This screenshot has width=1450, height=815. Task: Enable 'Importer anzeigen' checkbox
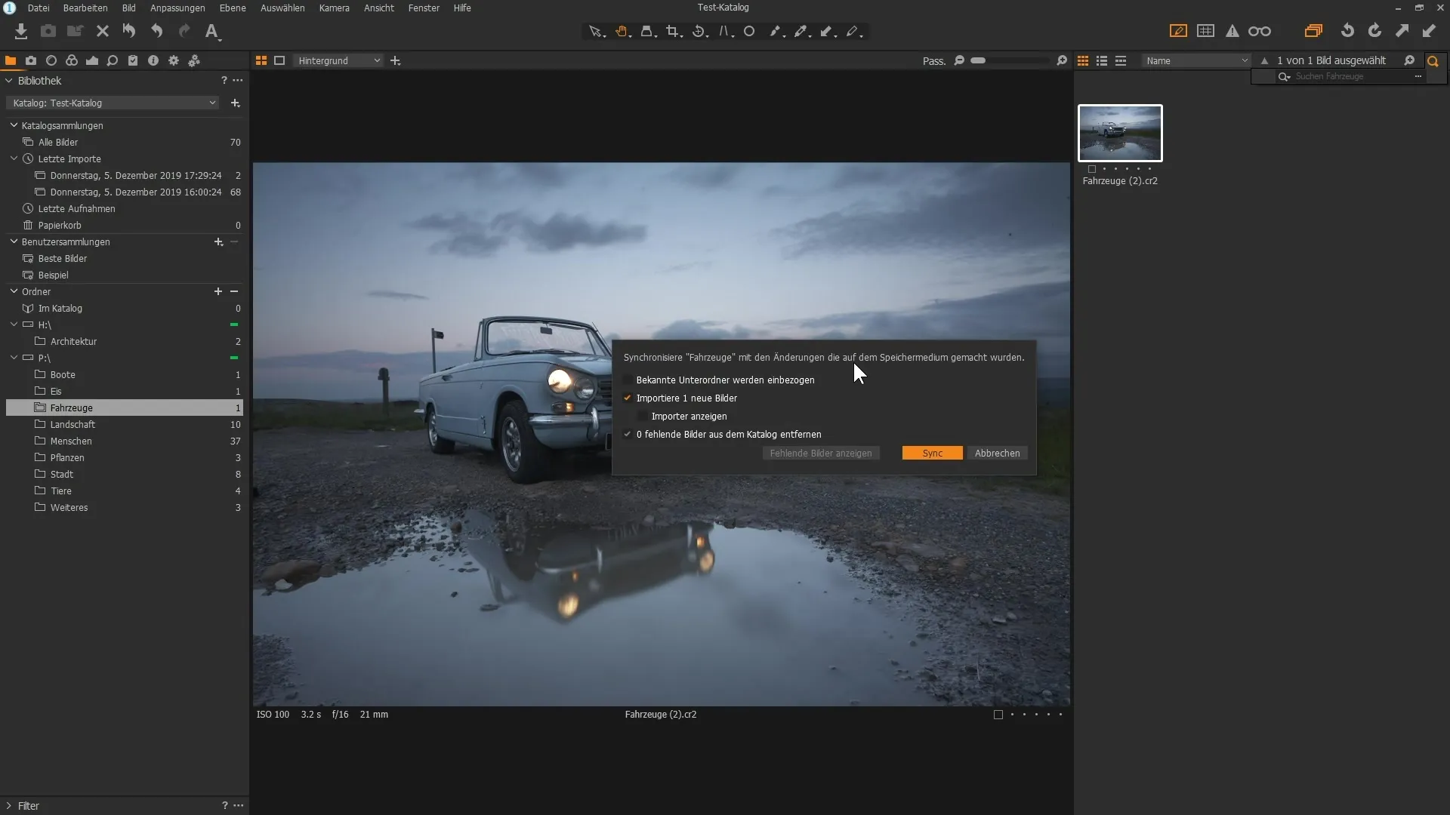(x=643, y=417)
